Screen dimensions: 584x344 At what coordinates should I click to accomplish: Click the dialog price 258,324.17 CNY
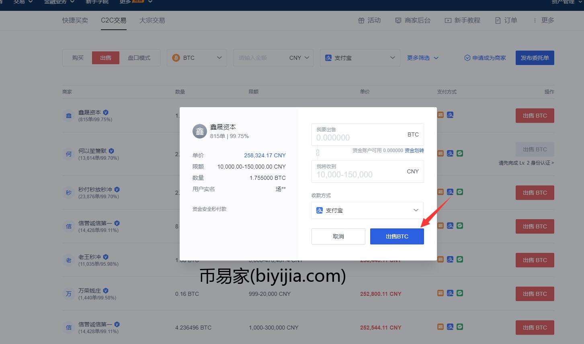click(265, 155)
